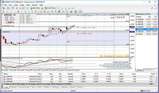159x93 pixels.
Task: Set timeframe to D1
Action: click(x=66, y=8)
